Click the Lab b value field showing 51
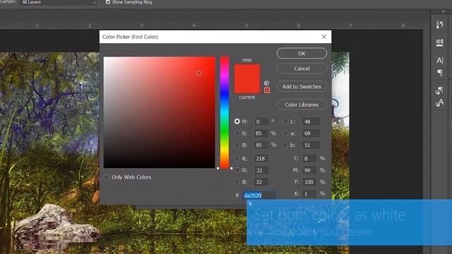The width and height of the screenshot is (452, 254). click(311, 145)
